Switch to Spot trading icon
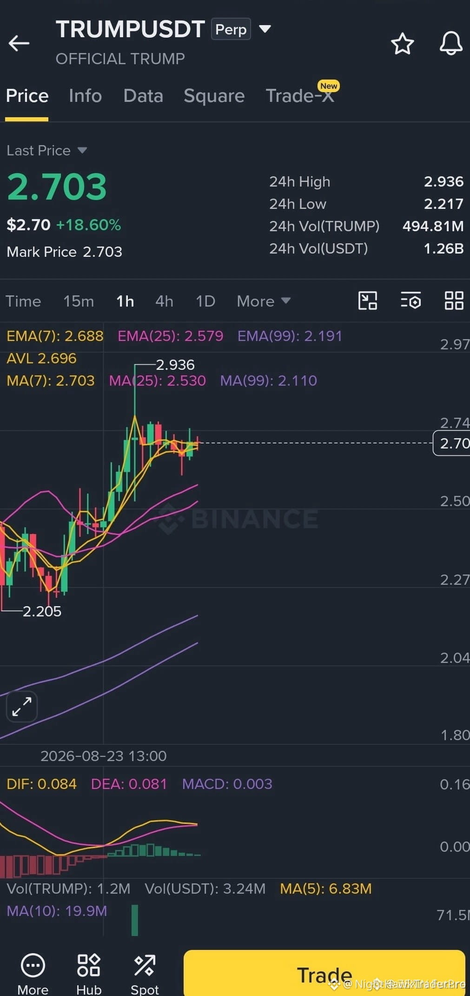The width and height of the screenshot is (470, 996). (x=145, y=974)
